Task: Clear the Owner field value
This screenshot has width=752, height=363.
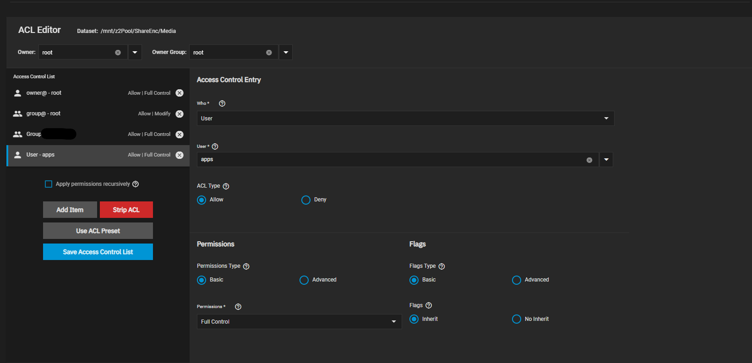Action: [118, 53]
